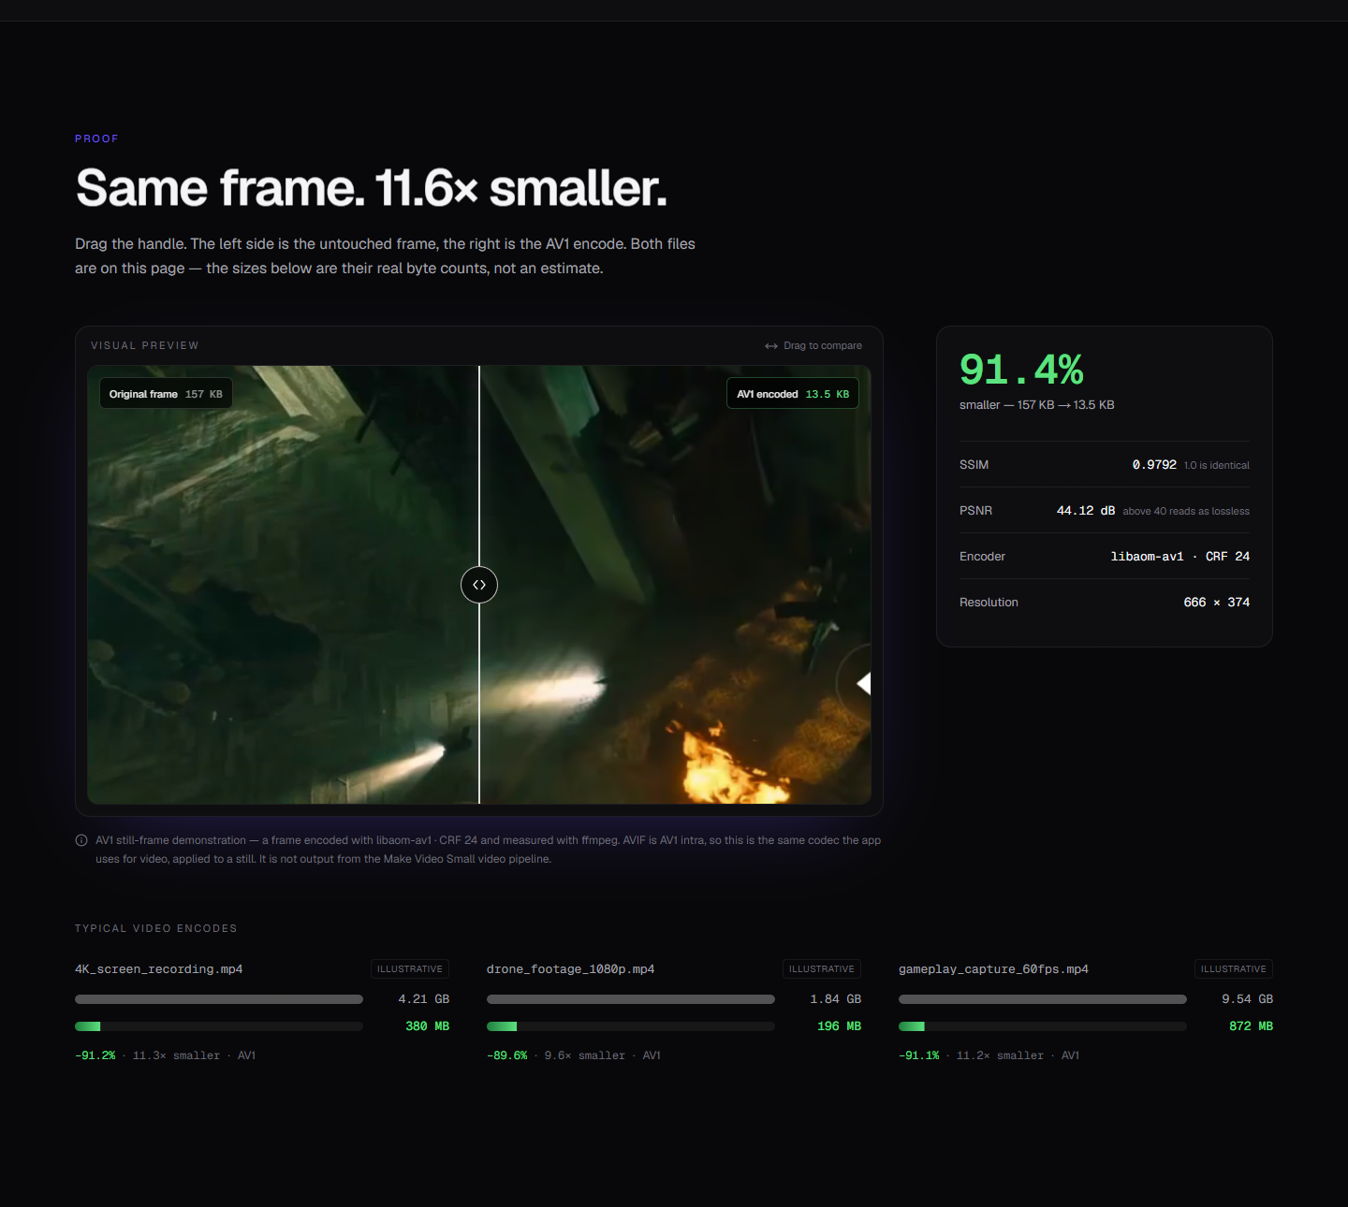Screen dimensions: 1348x1207
Task: Click the green 380 MB encoded bar
Action: 88,1026
